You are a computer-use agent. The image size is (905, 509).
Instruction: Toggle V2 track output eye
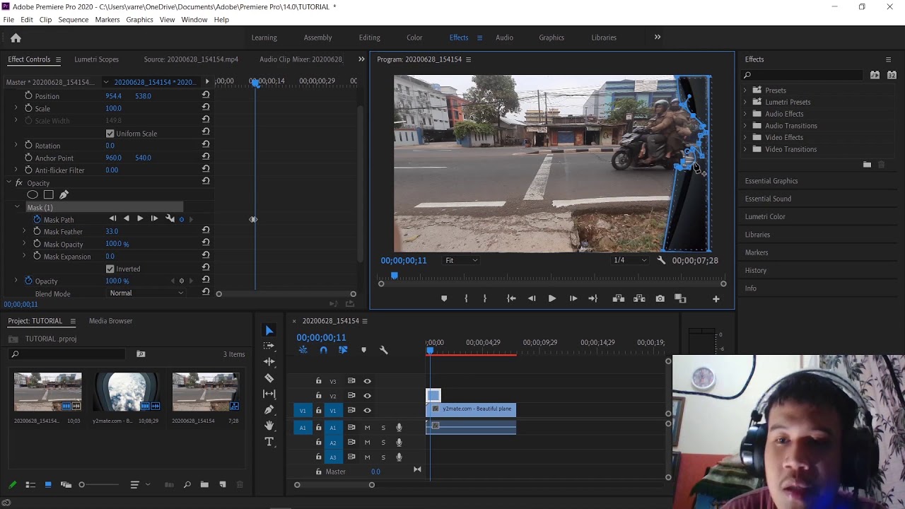pos(367,396)
